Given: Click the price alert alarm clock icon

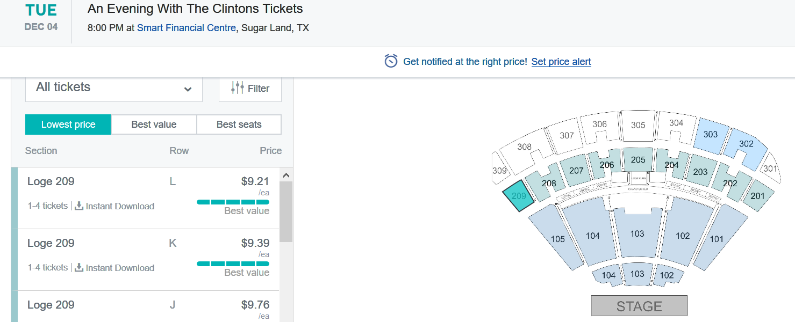Looking at the screenshot, I should click(391, 61).
